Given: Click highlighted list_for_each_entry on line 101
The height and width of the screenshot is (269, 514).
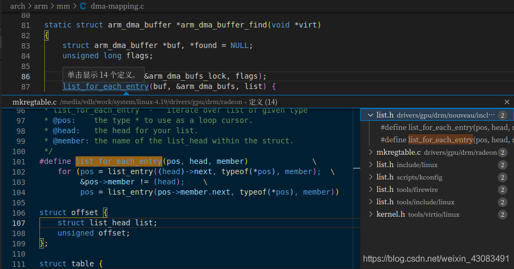Looking at the screenshot, I should click(119, 161).
